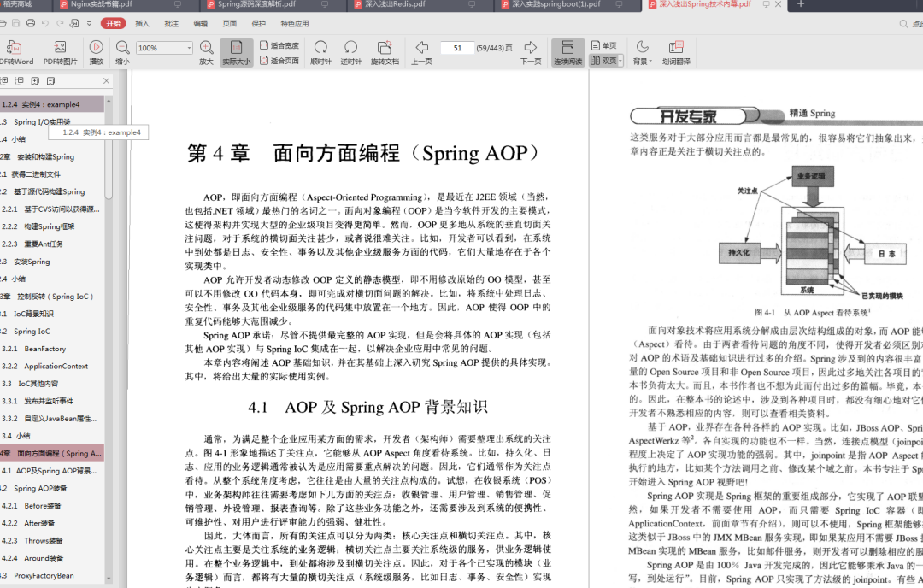
Task: Zoom in with 放大 icon
Action: [x=206, y=52]
